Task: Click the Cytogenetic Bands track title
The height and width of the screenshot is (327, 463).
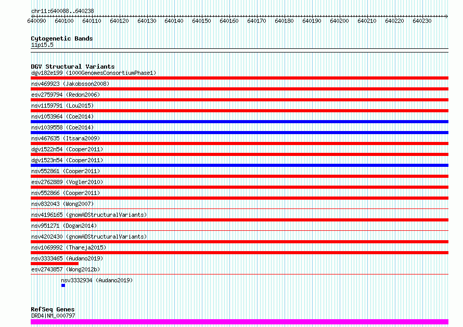Action: (x=62, y=38)
